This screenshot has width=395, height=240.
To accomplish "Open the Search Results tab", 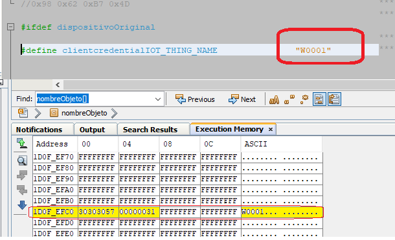I will pyautogui.click(x=150, y=130).
